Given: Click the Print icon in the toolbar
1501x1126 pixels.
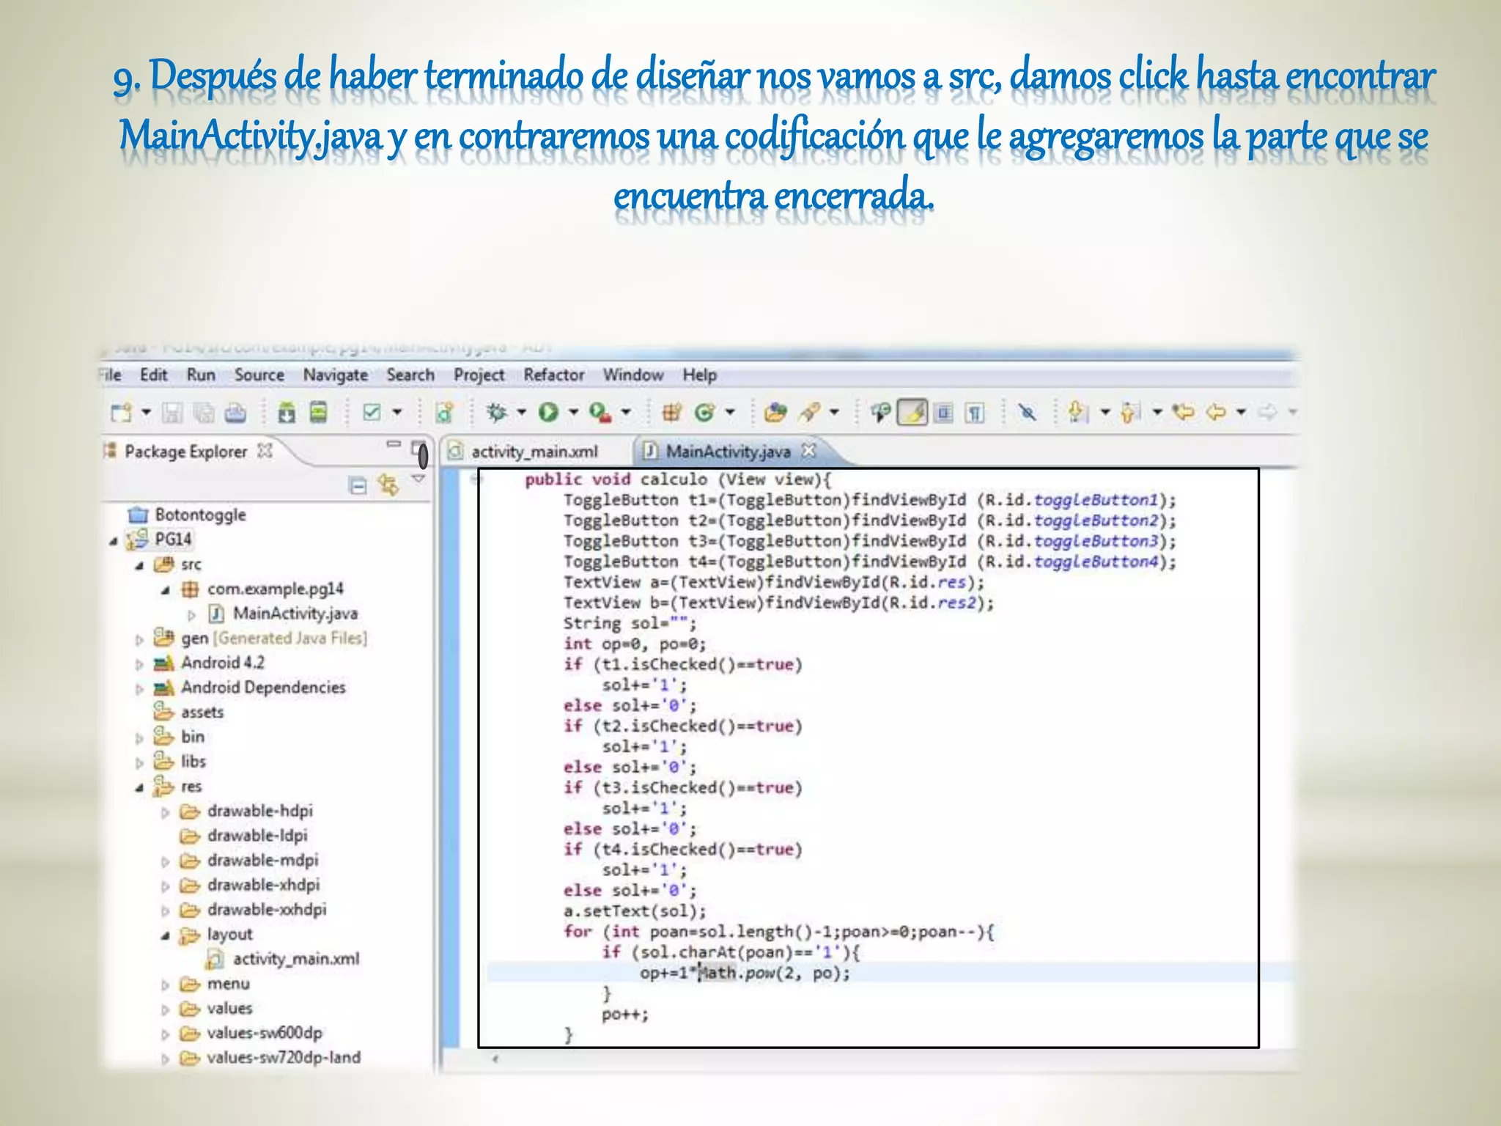Looking at the screenshot, I should 235,413.
